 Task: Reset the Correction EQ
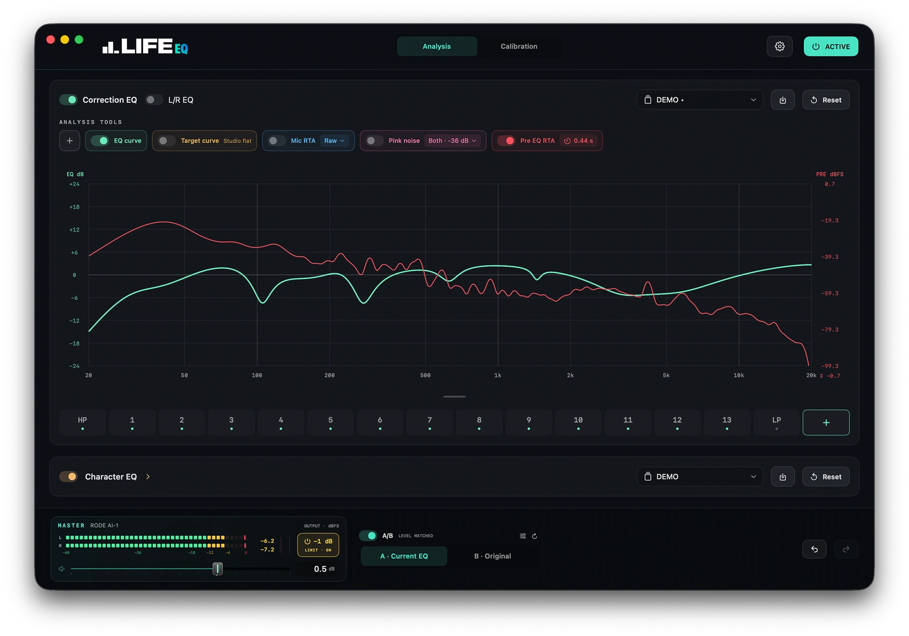826,100
